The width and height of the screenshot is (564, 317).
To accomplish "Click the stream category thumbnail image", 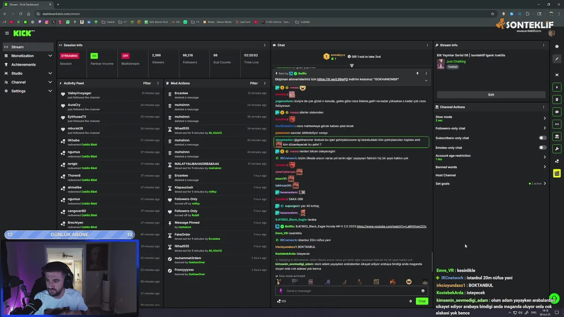I will pyautogui.click(x=441, y=64).
